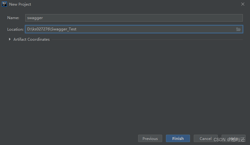The width and height of the screenshot is (250, 145).
Task: Click the Artifact Coordinates section label
Action: point(32,39)
